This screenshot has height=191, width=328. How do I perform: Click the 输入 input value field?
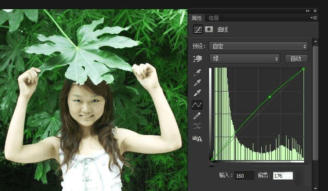(x=244, y=175)
